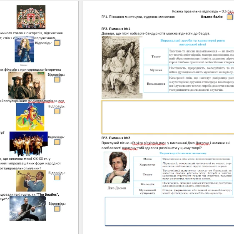Click inside the blue-bordered answer box
The image size is (234, 234).
click(x=169, y=212)
